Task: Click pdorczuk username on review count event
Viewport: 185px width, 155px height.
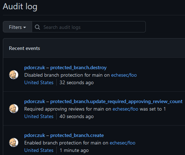Action: [35, 101]
